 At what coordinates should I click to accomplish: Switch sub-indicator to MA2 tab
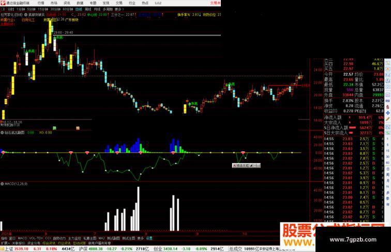pyautogui.click(x=101, y=238)
